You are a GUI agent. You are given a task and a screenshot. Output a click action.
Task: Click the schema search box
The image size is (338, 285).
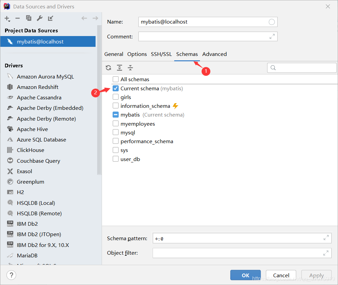coord(302,68)
